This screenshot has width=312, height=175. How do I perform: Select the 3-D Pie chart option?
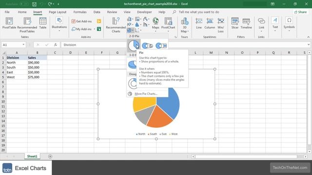tap(132, 65)
